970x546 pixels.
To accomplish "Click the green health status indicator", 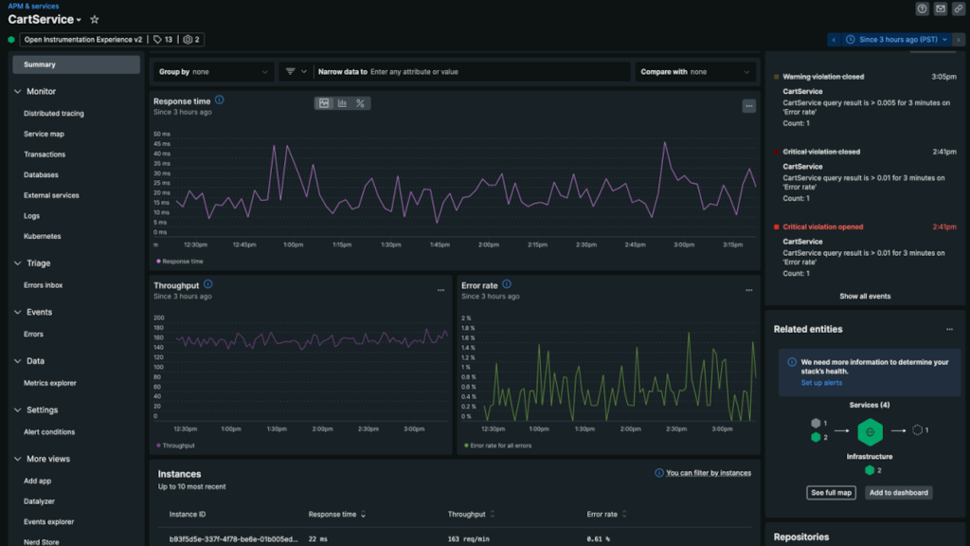I will point(9,40).
